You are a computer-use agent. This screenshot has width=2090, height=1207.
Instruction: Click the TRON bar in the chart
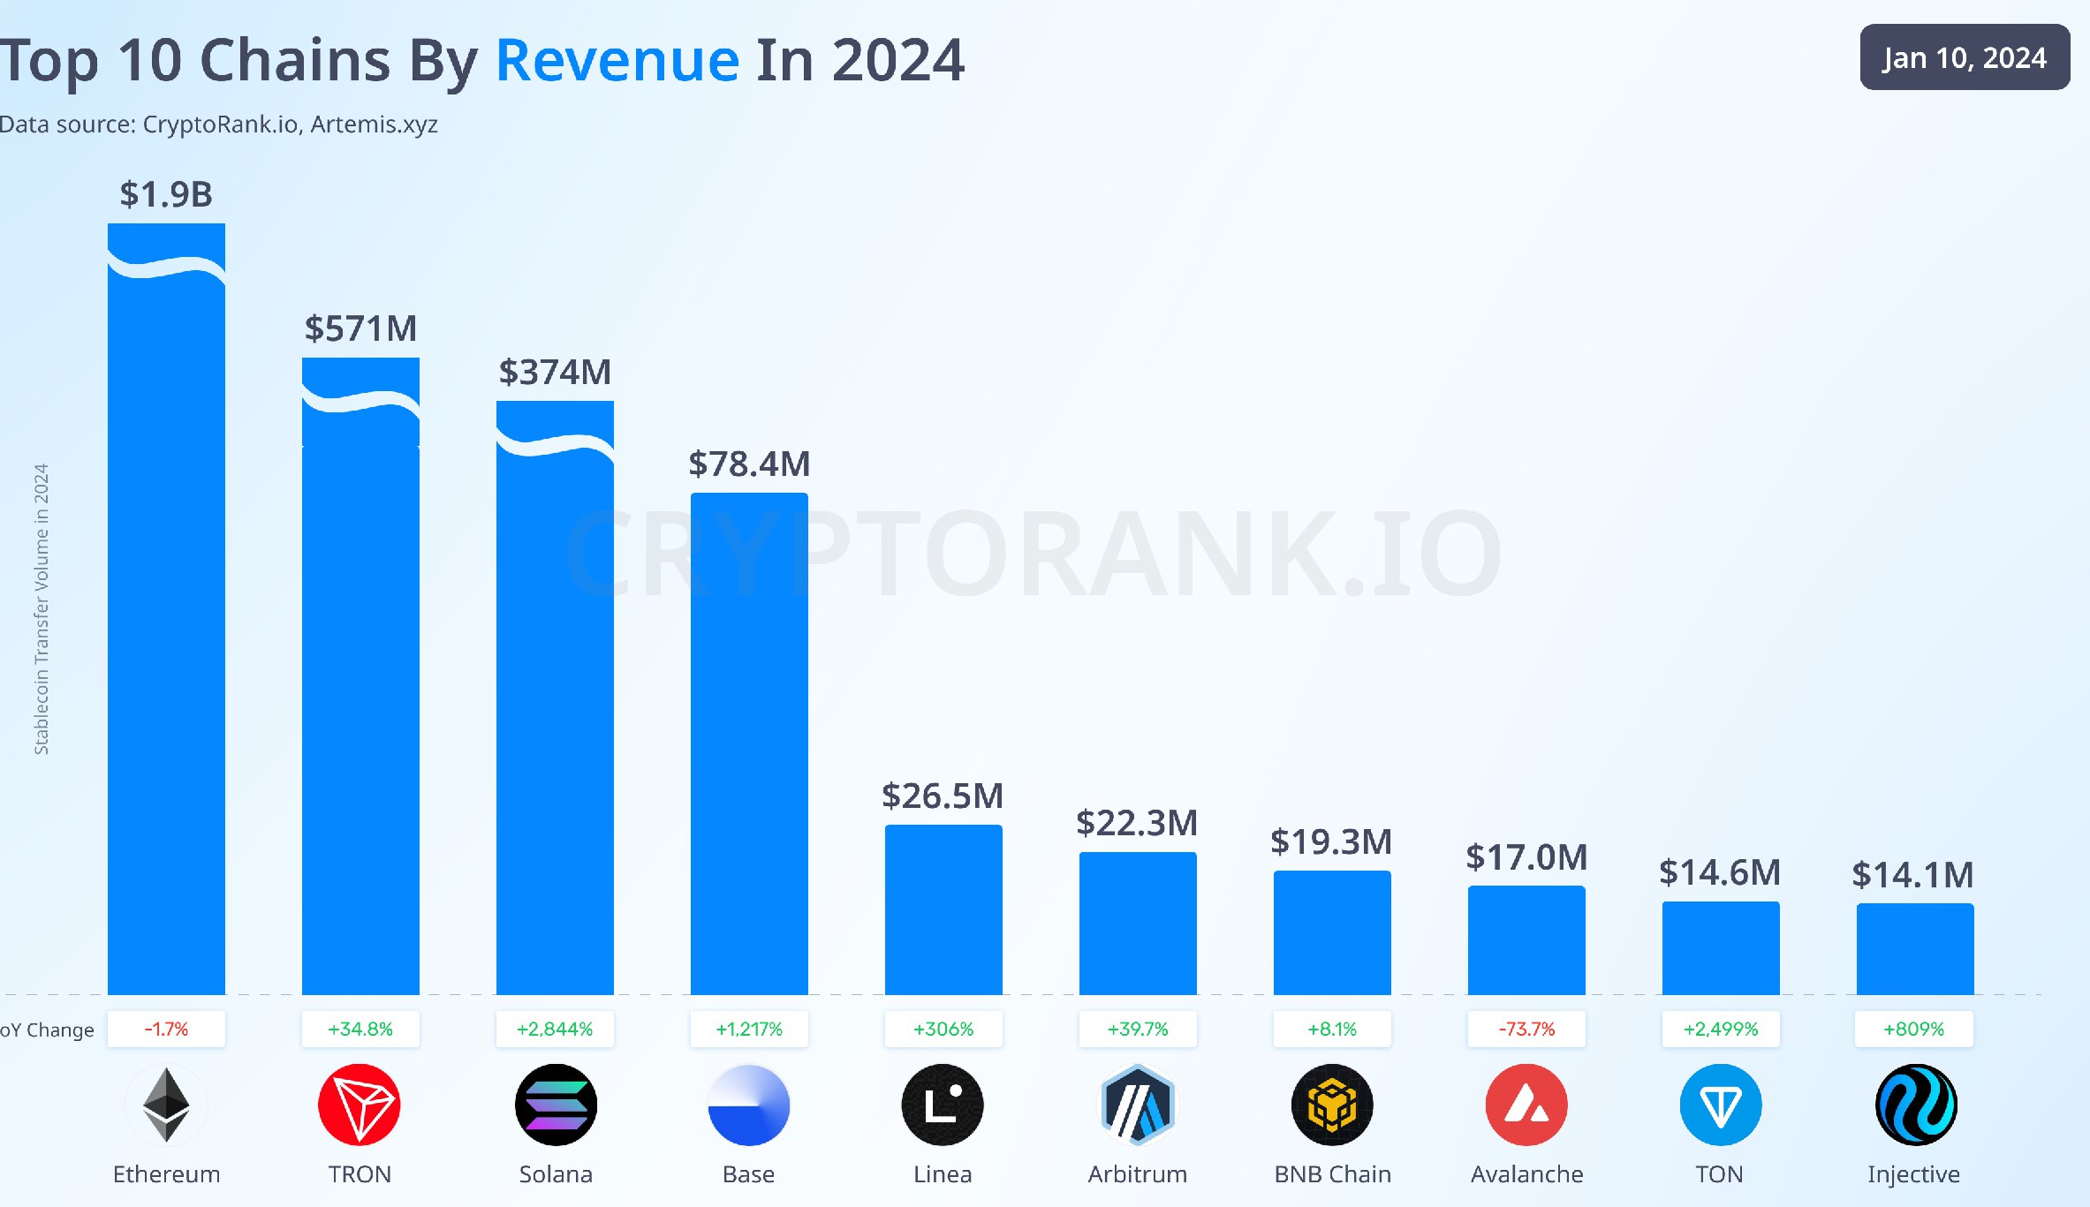pos(360,676)
